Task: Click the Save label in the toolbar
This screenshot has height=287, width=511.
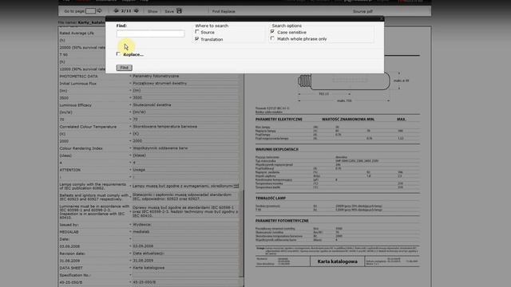Action: coord(169,11)
